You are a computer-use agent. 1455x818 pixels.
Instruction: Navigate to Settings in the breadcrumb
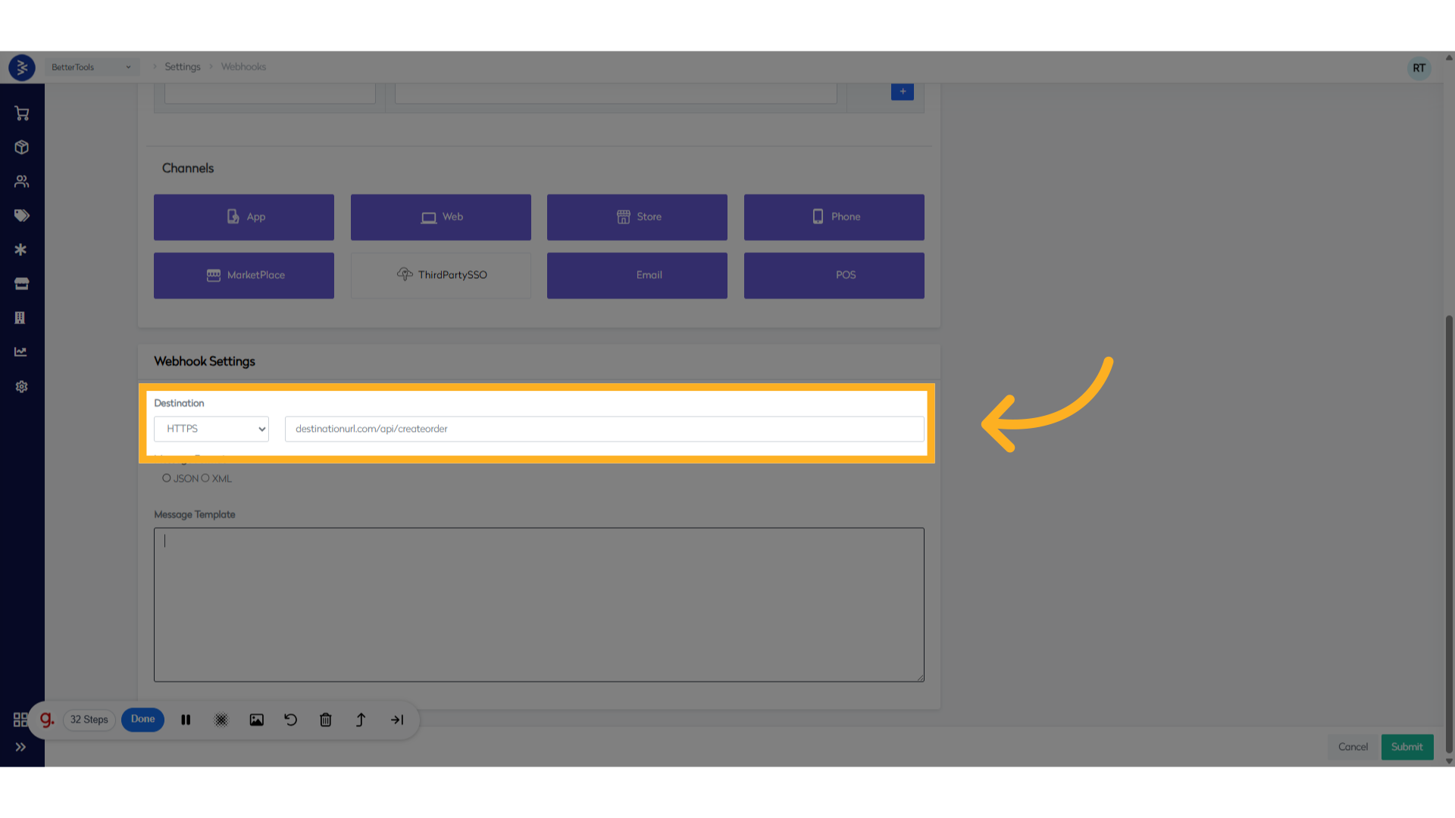pyautogui.click(x=182, y=67)
